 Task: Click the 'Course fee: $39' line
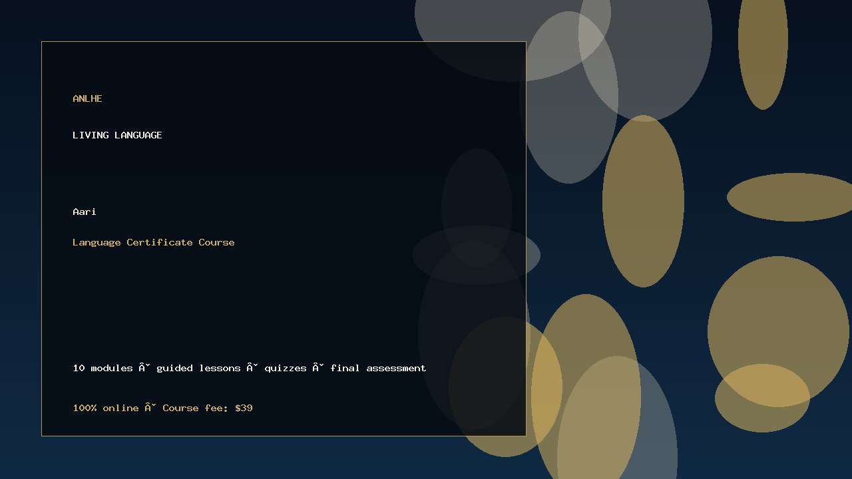pyautogui.click(x=162, y=408)
